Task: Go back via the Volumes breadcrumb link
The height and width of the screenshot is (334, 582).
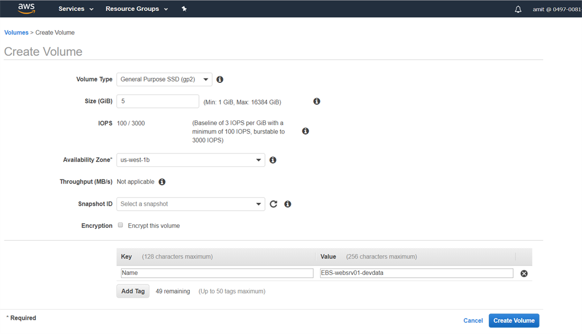Action: (16, 32)
